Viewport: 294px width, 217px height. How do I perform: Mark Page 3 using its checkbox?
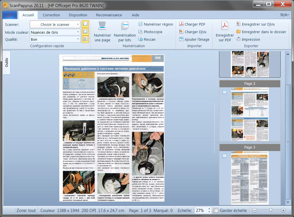pos(225,156)
